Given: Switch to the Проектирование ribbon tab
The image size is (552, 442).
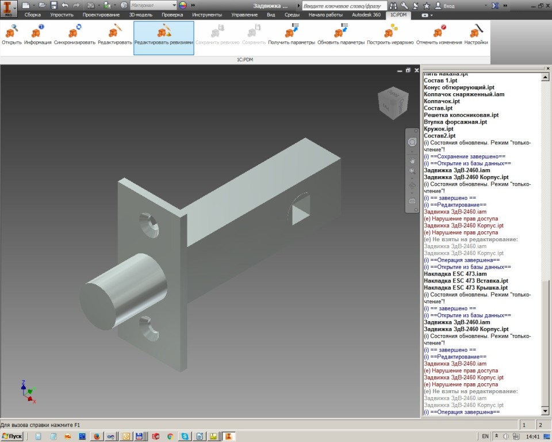Looking at the screenshot, I should click(101, 14).
